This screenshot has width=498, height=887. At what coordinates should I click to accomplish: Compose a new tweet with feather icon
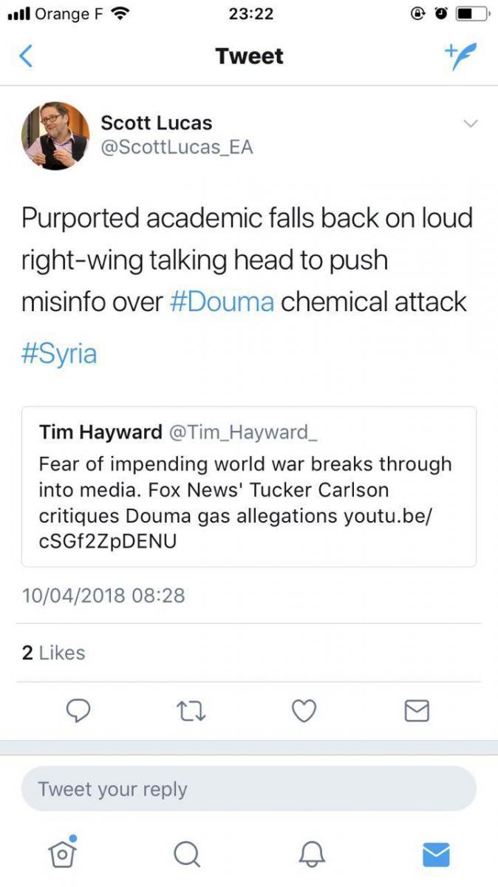460,56
